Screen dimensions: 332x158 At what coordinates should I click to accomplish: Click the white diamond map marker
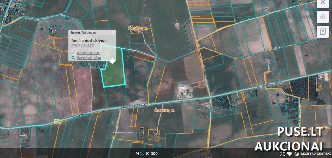[x=112, y=61]
